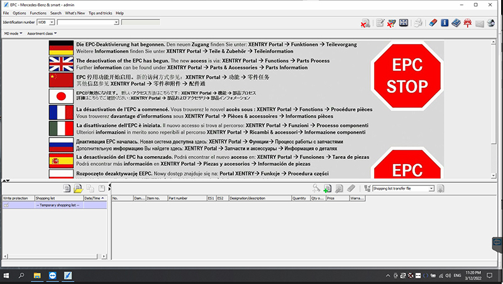Screen dimensions: 503x284
Task: Click the shopping list horizontal scrollbar left arrow
Action: click(x=5, y=256)
